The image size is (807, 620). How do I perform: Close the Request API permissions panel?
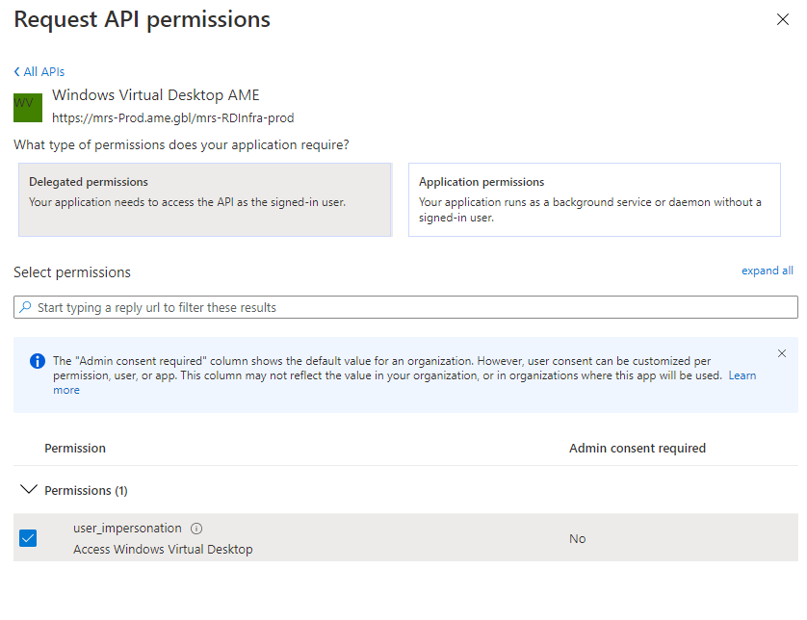pos(782,20)
